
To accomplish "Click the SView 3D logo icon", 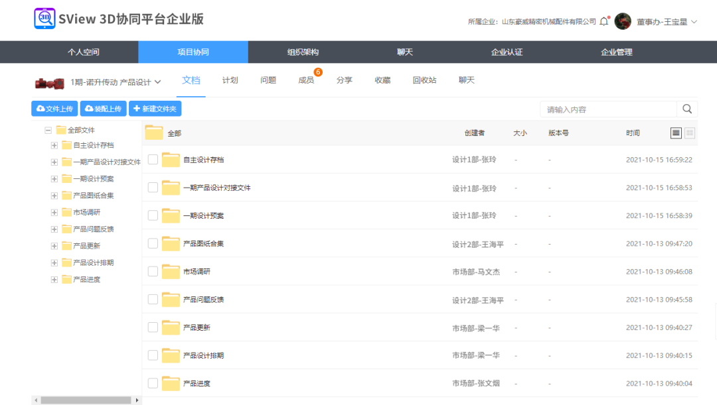I will (44, 19).
